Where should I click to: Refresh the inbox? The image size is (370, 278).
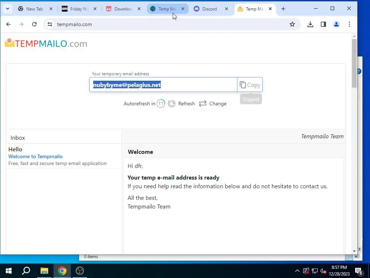click(181, 104)
